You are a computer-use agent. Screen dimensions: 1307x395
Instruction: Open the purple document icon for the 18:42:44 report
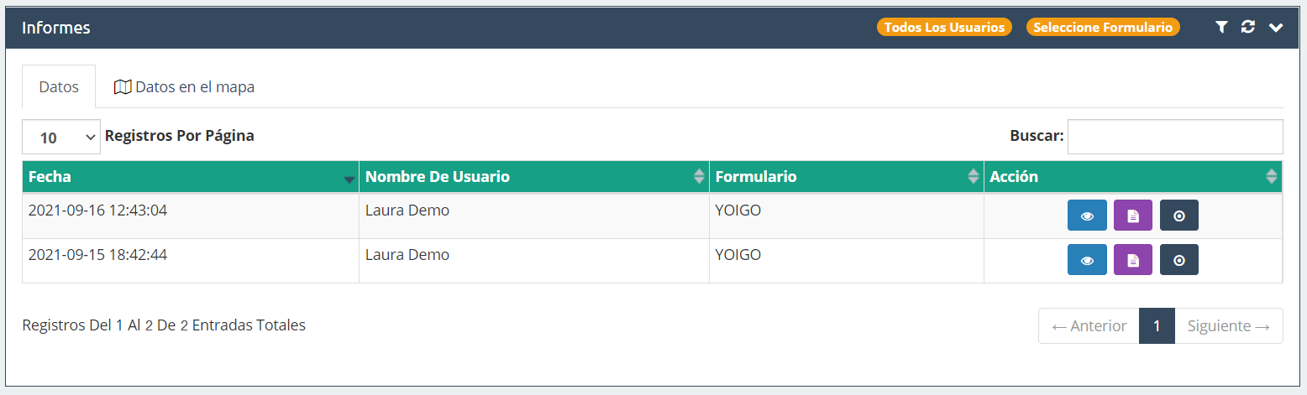point(1133,260)
